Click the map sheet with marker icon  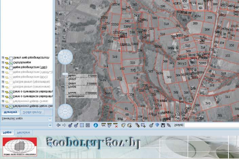pyautogui.click(x=129, y=125)
